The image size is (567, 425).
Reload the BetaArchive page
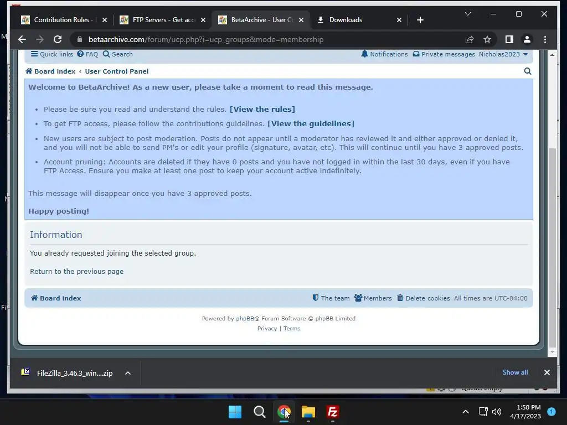click(58, 39)
